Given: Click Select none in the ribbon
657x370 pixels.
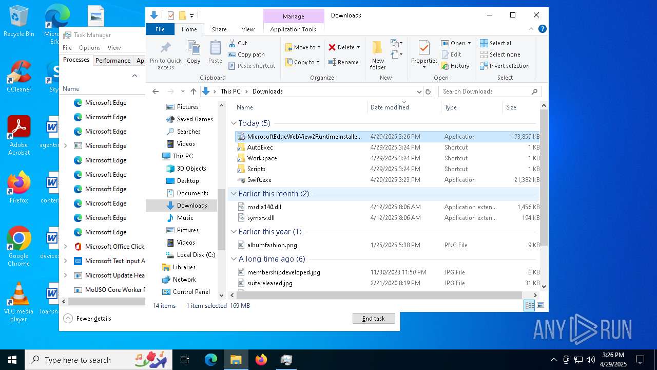Looking at the screenshot, I should (x=500, y=54).
